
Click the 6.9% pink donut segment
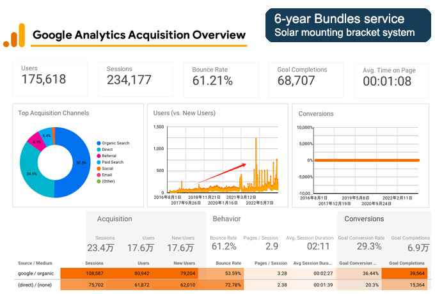click(x=37, y=142)
